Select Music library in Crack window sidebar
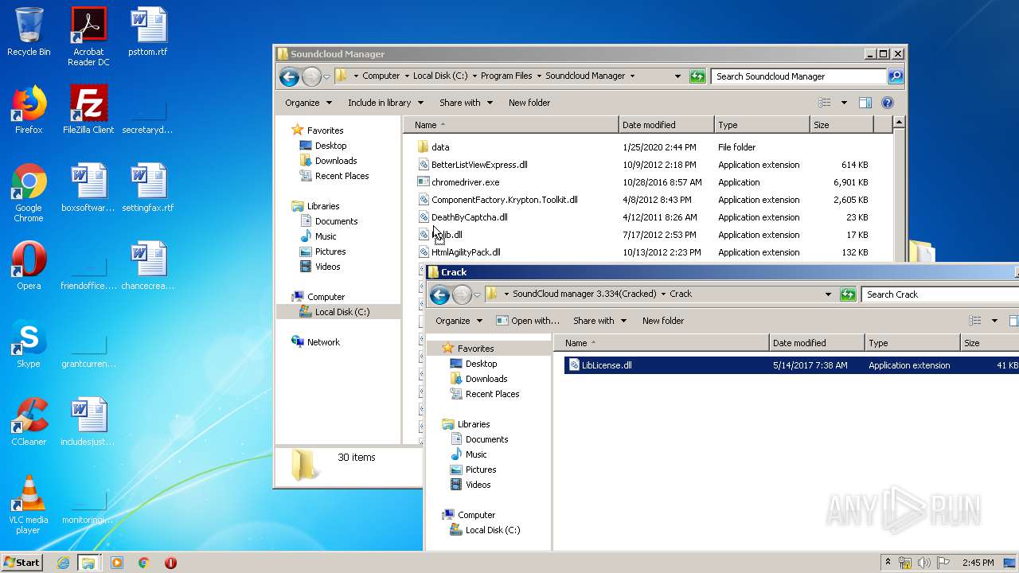Viewport: 1019px width, 573px height. [x=476, y=454]
